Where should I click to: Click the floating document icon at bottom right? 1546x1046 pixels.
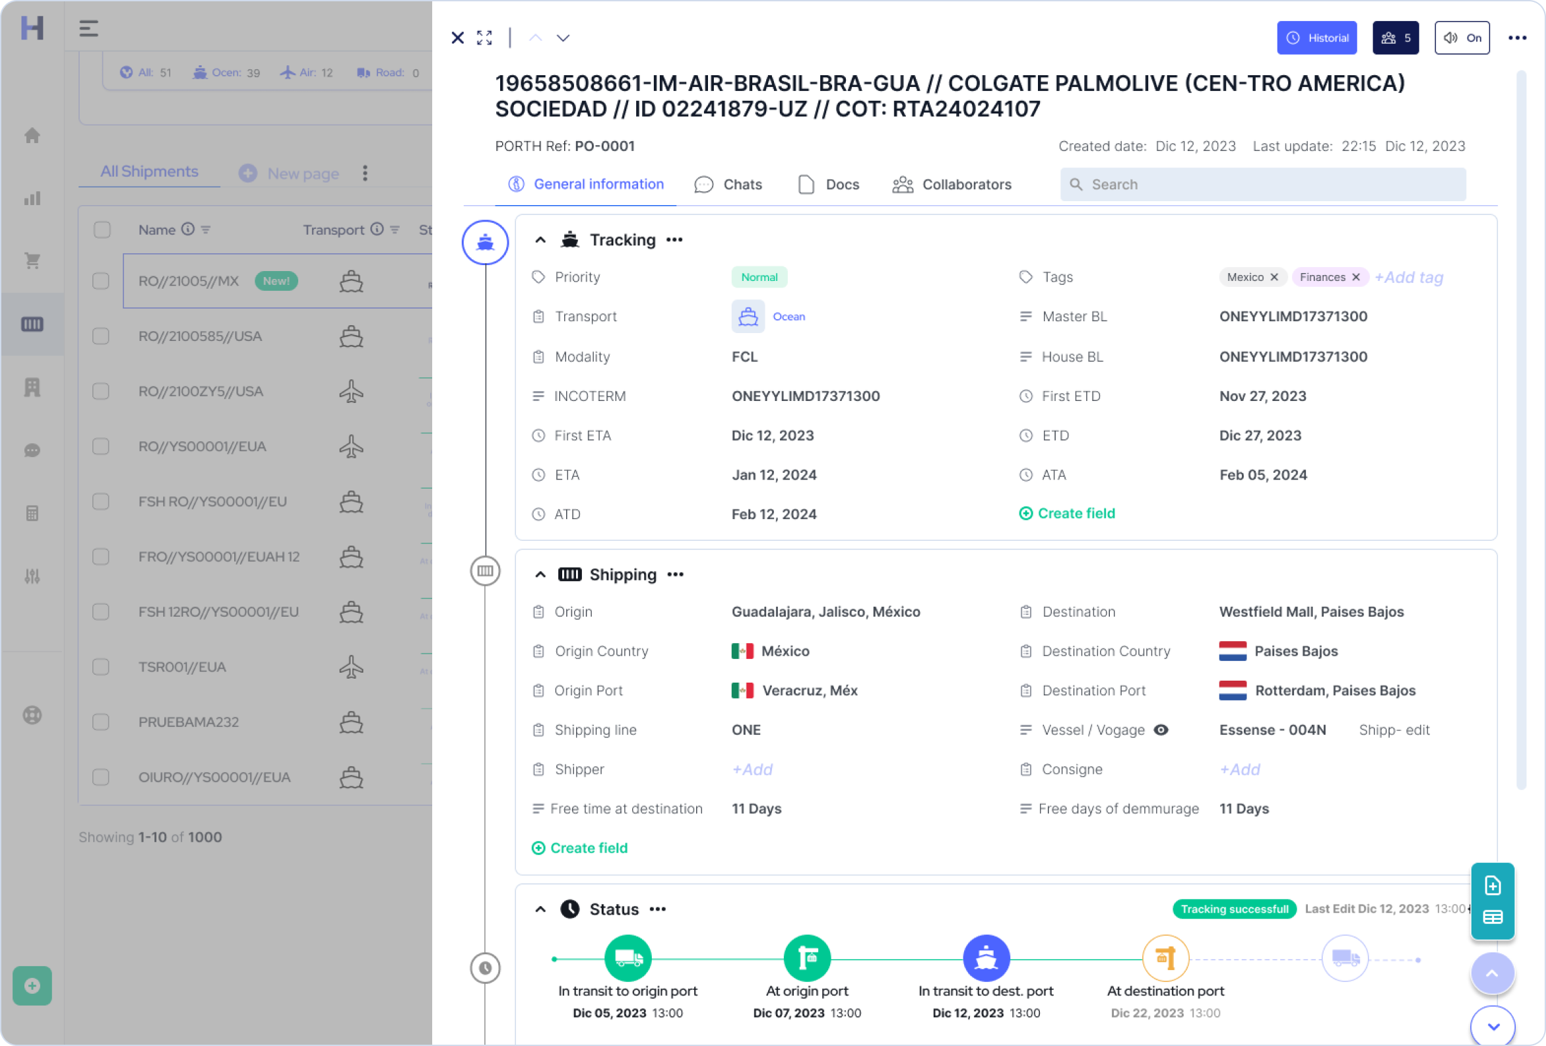pos(1493,885)
